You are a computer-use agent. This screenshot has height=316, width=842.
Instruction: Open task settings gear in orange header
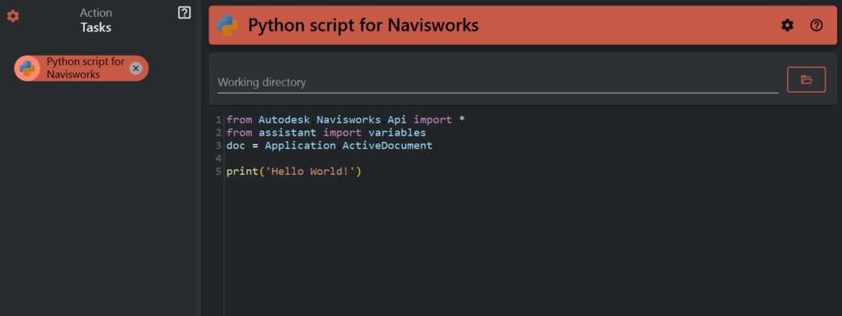coord(787,25)
